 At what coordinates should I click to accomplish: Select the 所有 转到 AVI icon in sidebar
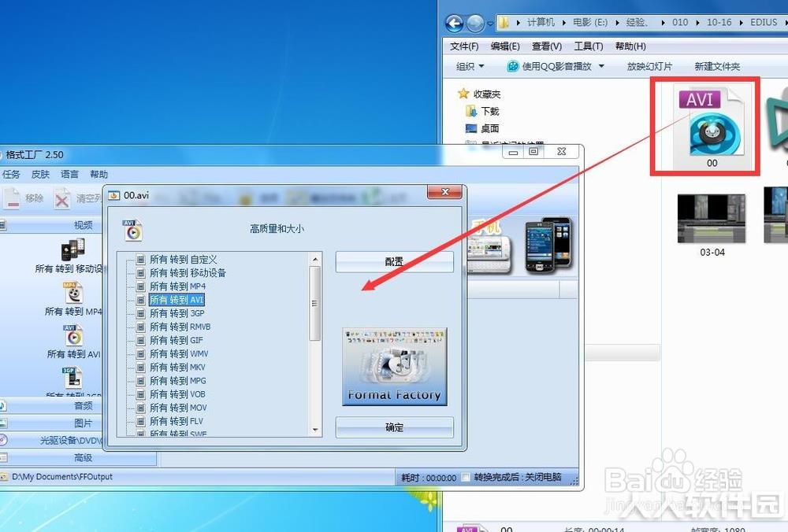pyautogui.click(x=72, y=335)
